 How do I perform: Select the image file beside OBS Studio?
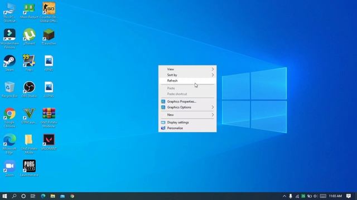(x=49, y=89)
